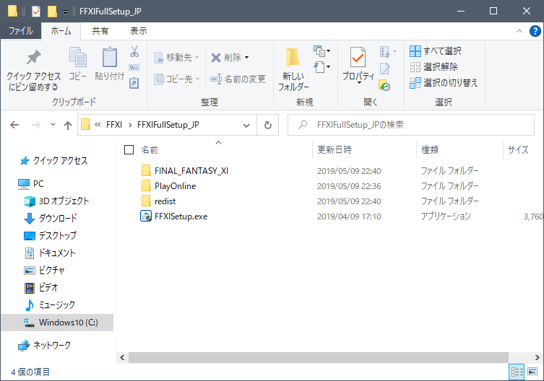Click the Copy path icon in clipboard group
The height and width of the screenshot is (381, 544).
coord(134,67)
